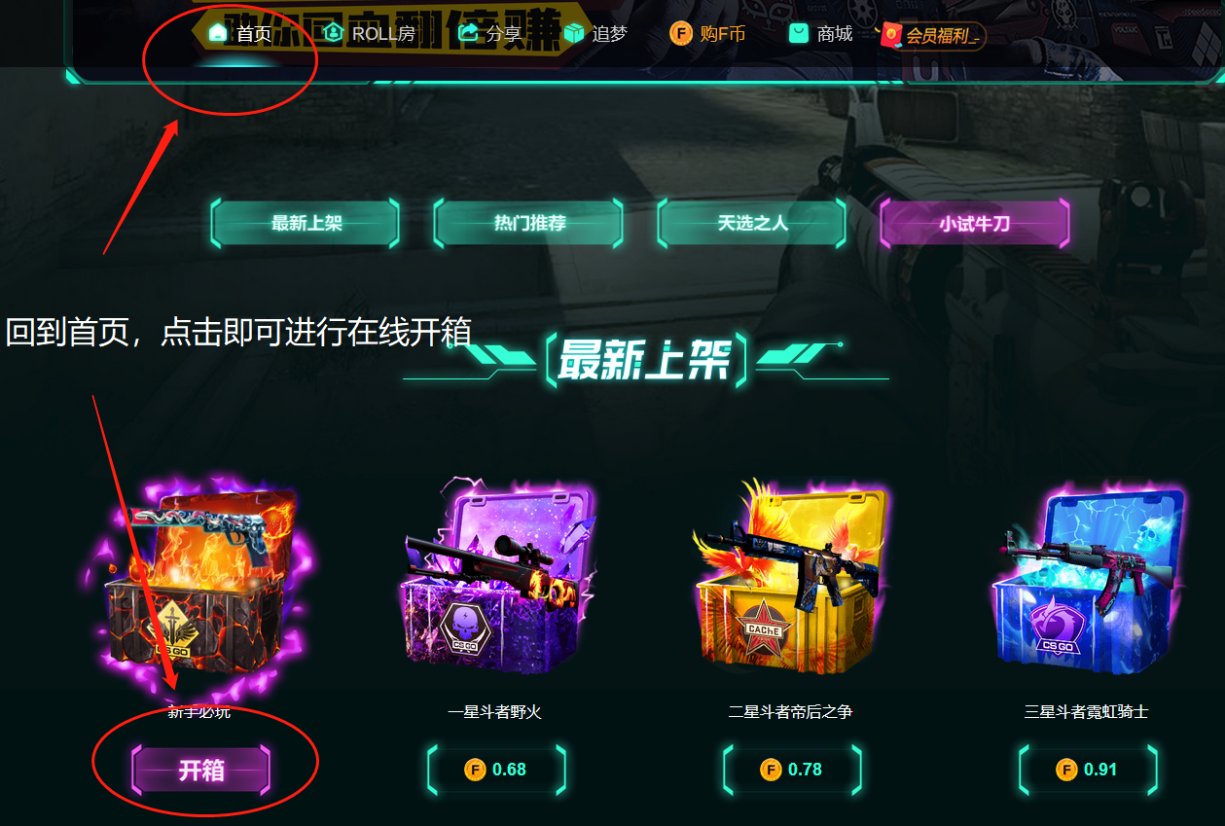This screenshot has width=1225, height=826.
Task: Click the orange F coin icon beside 购F币
Action: coord(681,33)
